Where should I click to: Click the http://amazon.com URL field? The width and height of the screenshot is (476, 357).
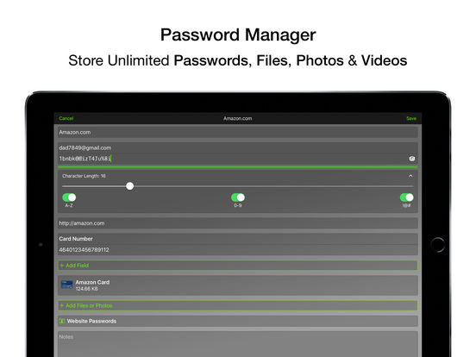click(238, 223)
